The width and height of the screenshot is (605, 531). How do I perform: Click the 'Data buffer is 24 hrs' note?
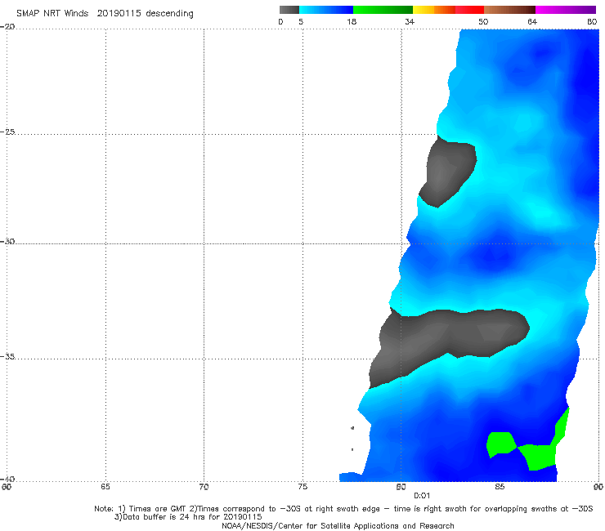(x=188, y=517)
